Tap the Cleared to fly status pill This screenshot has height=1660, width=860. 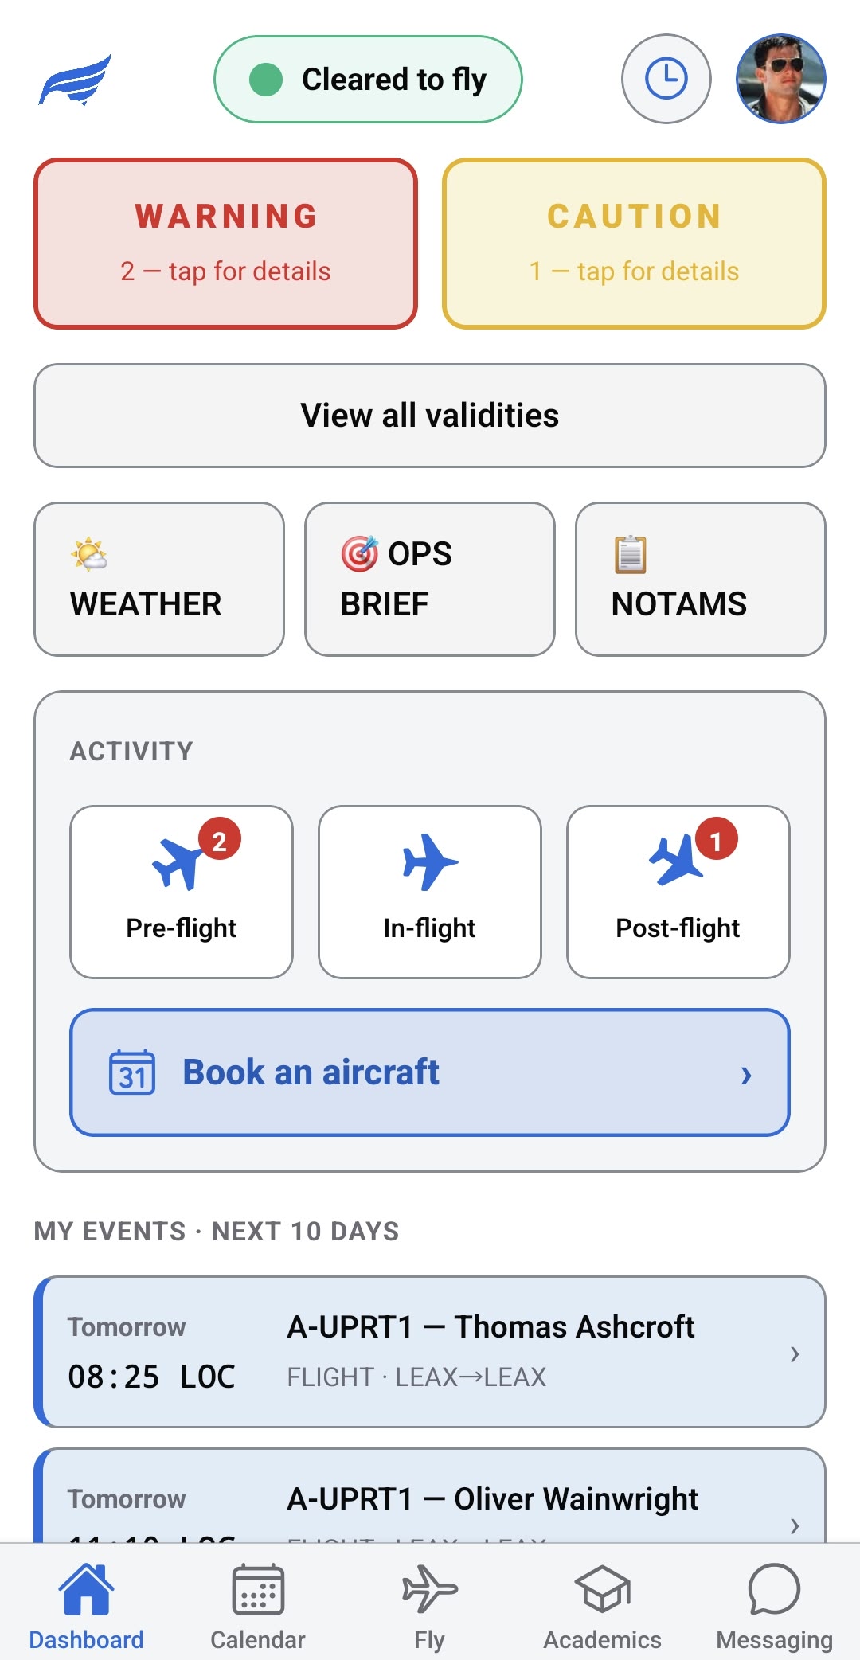point(368,79)
